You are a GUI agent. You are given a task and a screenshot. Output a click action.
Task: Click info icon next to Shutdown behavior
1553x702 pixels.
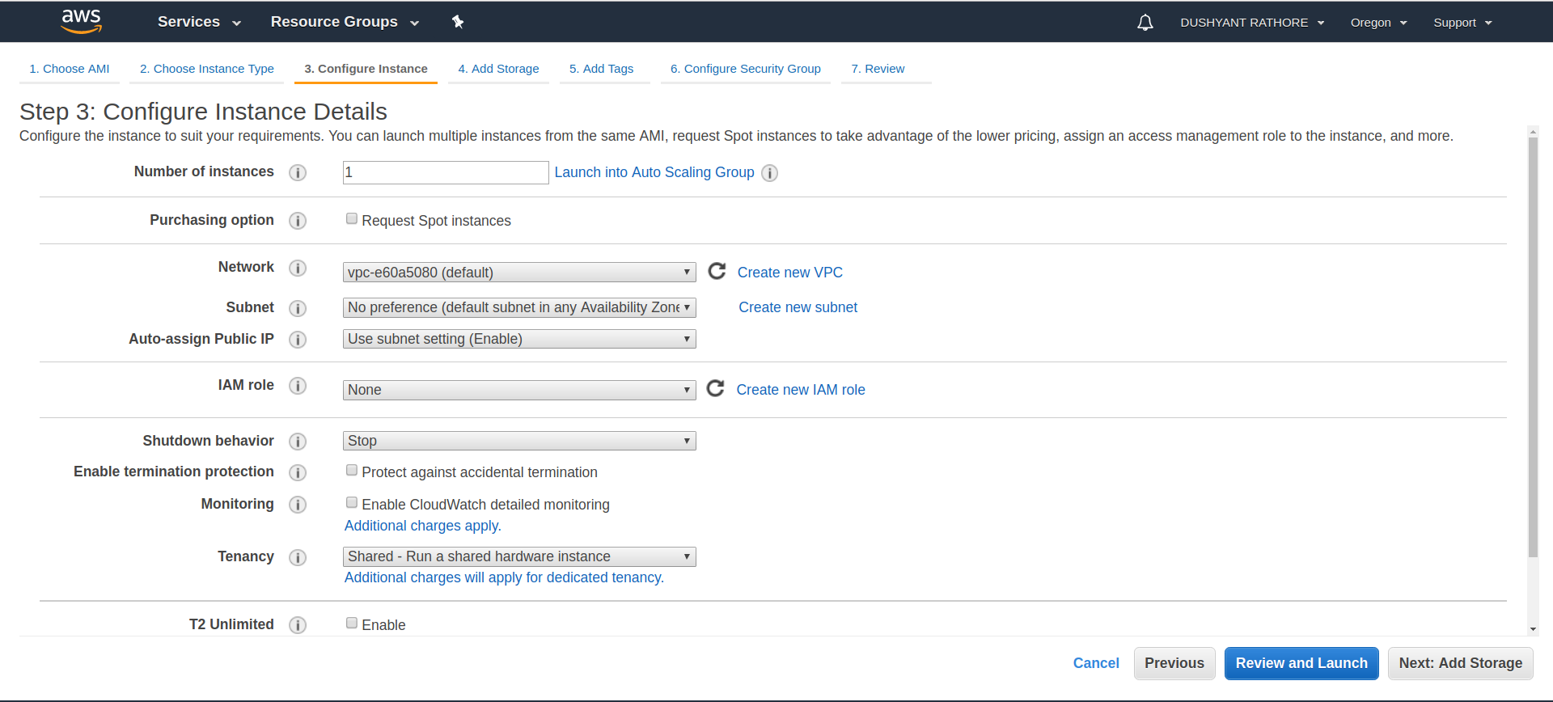click(298, 442)
